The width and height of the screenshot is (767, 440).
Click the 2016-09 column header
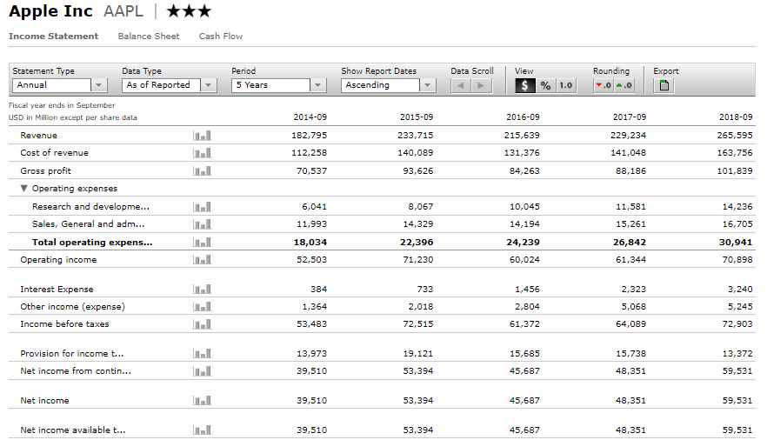(523, 117)
